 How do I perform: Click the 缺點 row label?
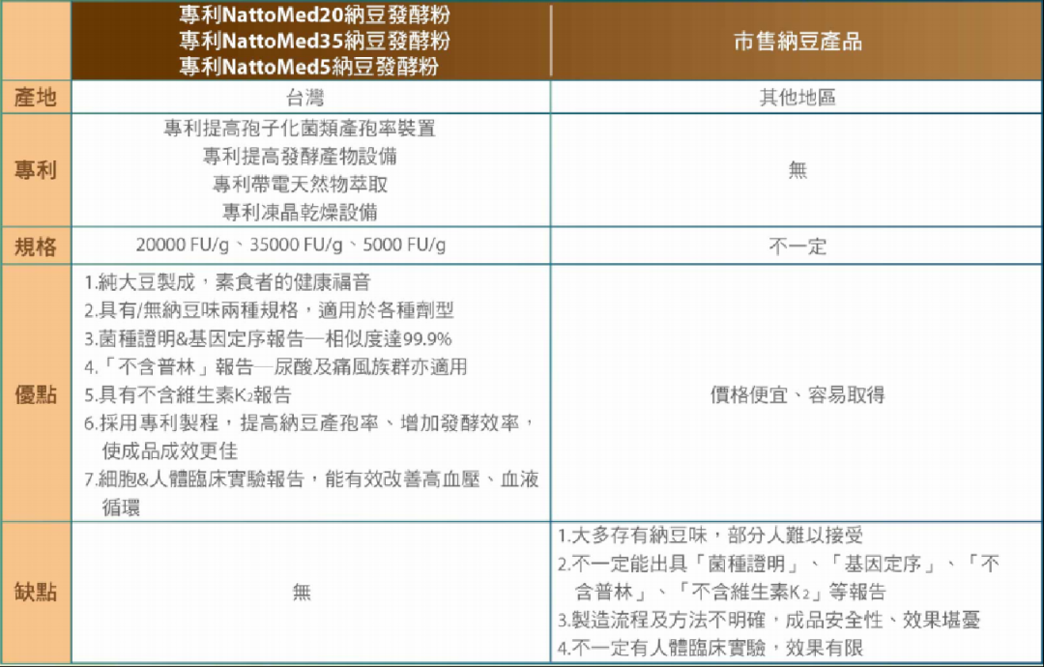pyautogui.click(x=36, y=592)
